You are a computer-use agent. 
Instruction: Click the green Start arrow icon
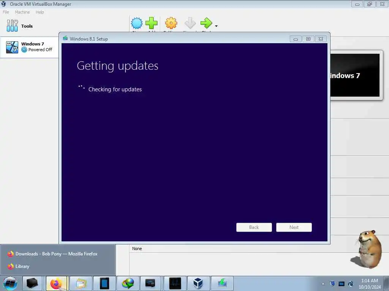pos(206,23)
